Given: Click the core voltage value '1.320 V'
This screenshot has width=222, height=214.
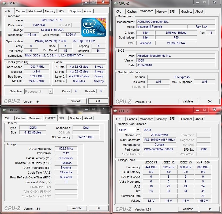Looking at the screenshot, I should click(x=71, y=35).
